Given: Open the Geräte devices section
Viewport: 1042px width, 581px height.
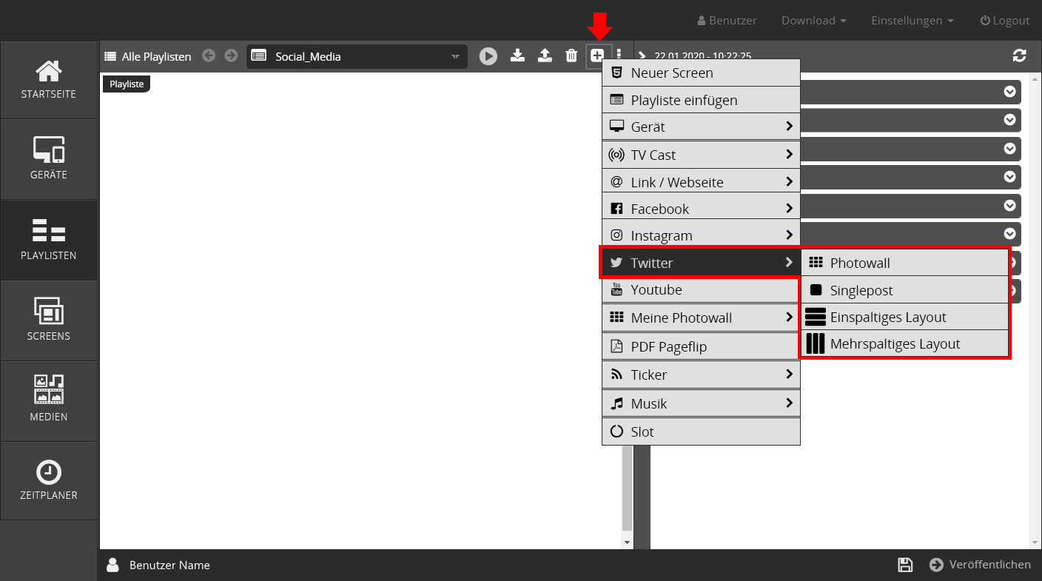Looking at the screenshot, I should point(49,159).
